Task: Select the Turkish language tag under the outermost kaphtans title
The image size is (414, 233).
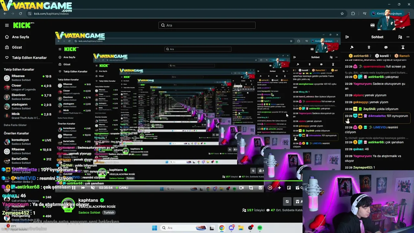Action: (x=109, y=213)
